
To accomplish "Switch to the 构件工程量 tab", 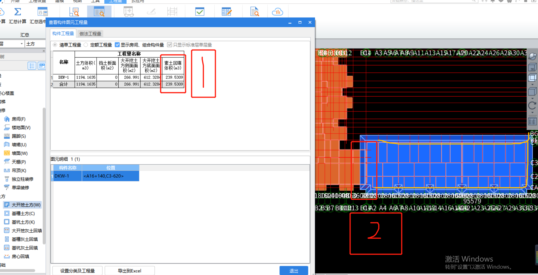I will point(63,33).
